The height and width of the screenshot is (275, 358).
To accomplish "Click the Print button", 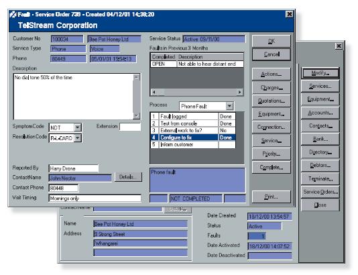I will [272, 197].
